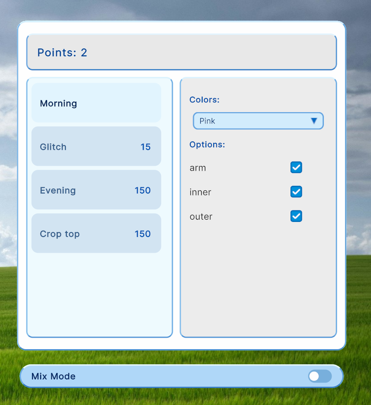Open the Colors dropdown showing Pink
The image size is (371, 405).
tap(258, 121)
